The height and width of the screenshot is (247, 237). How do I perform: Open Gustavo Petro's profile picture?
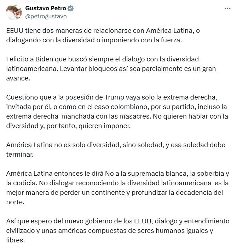pyautogui.click(x=13, y=12)
